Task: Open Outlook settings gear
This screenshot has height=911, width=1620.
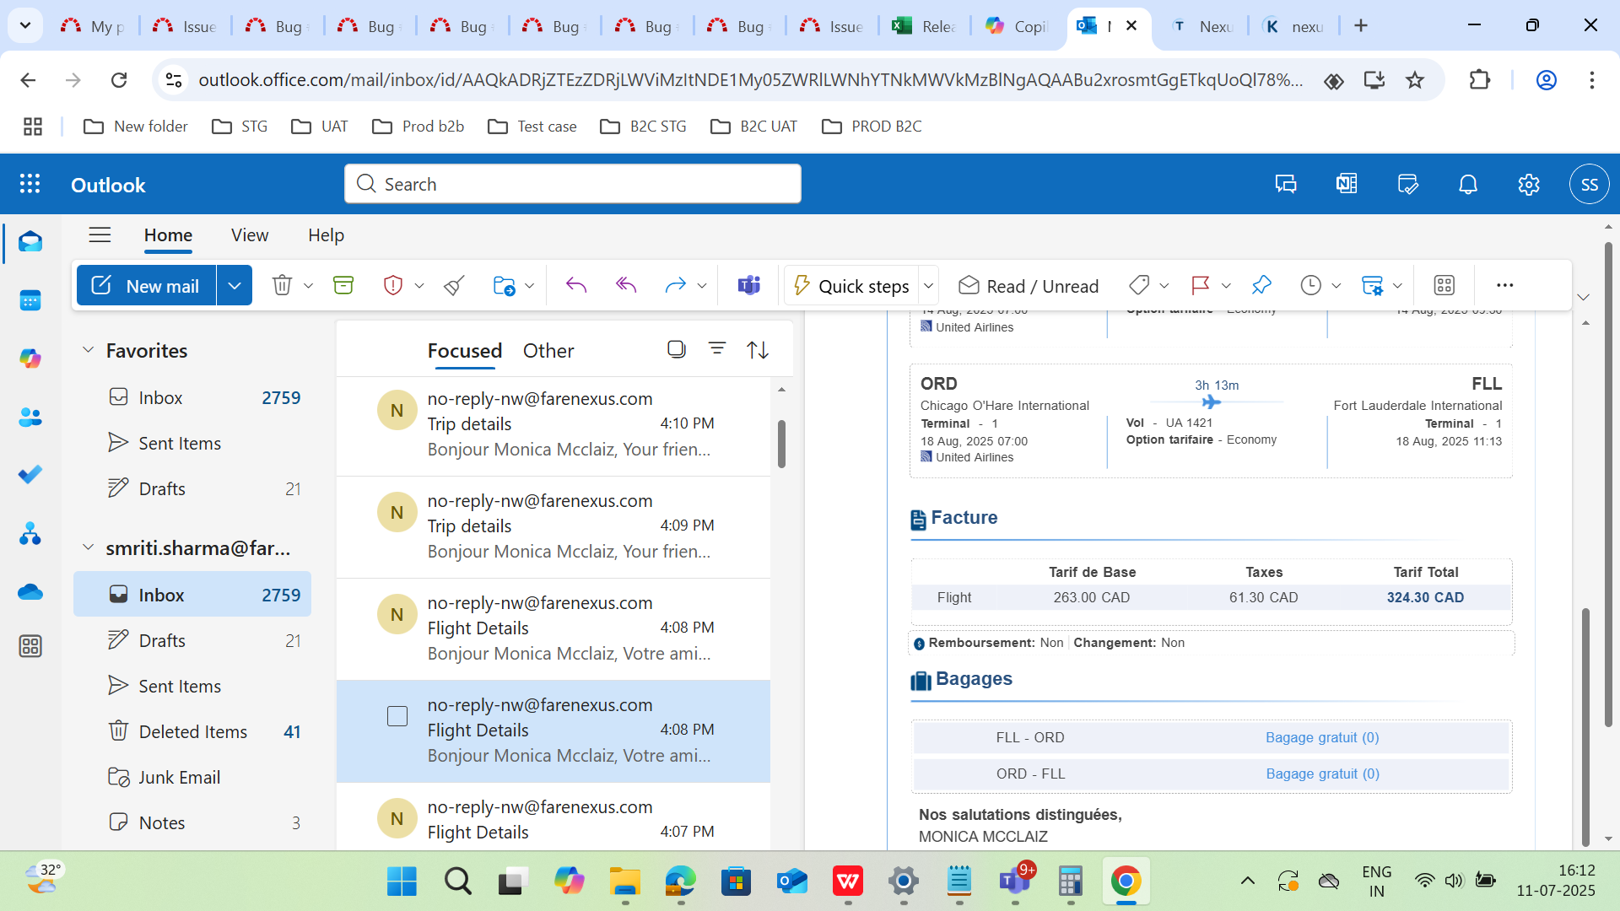Action: [1529, 184]
